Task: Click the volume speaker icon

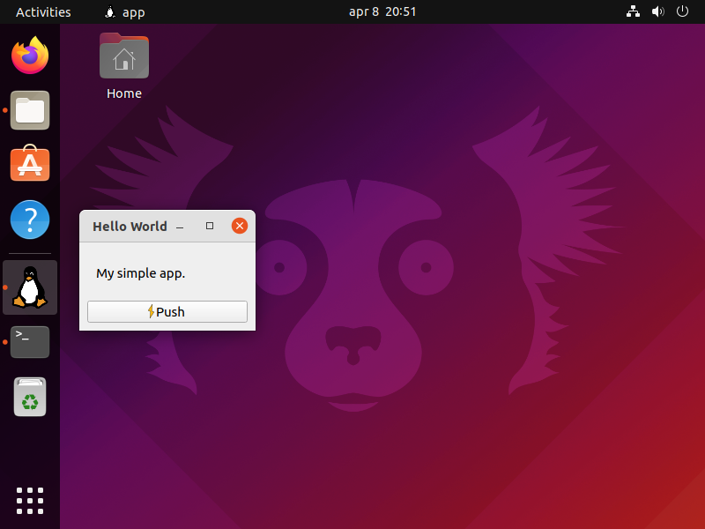Action: 657,11
